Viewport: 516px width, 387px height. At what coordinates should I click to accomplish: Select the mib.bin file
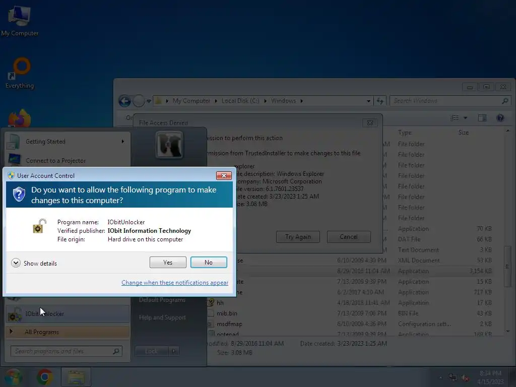(227, 313)
